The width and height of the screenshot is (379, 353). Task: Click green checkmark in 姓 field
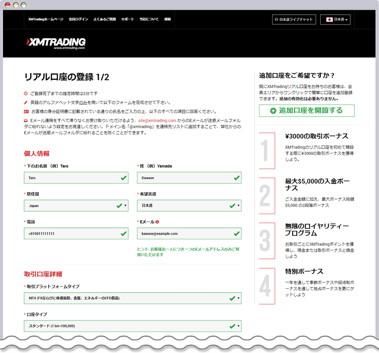click(x=236, y=178)
